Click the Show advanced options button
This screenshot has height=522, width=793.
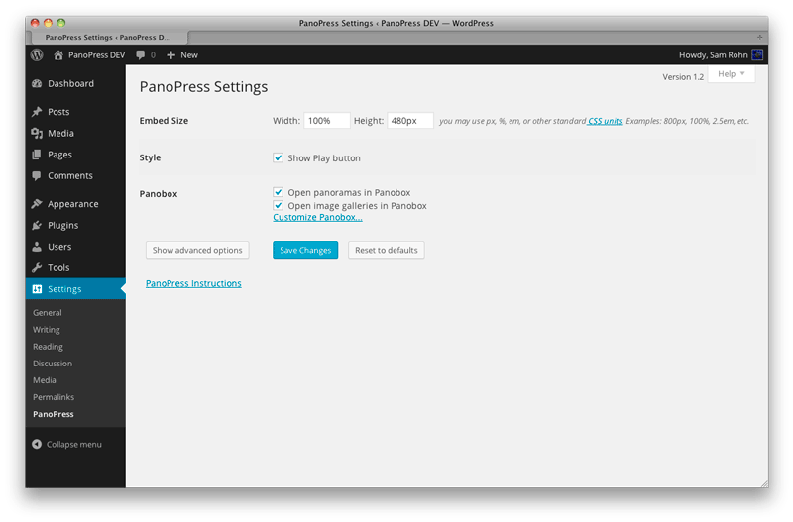(197, 250)
